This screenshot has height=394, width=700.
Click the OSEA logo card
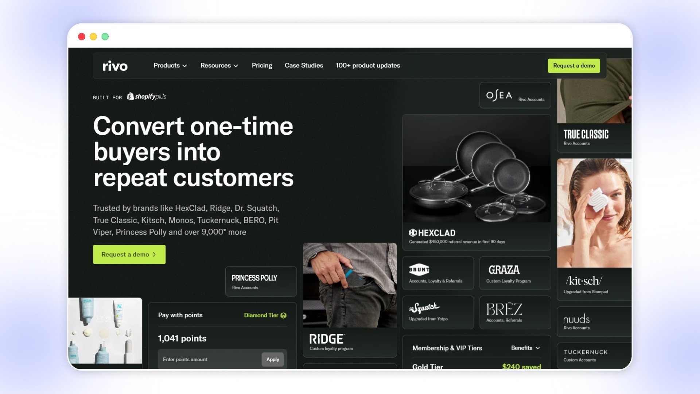pyautogui.click(x=515, y=96)
